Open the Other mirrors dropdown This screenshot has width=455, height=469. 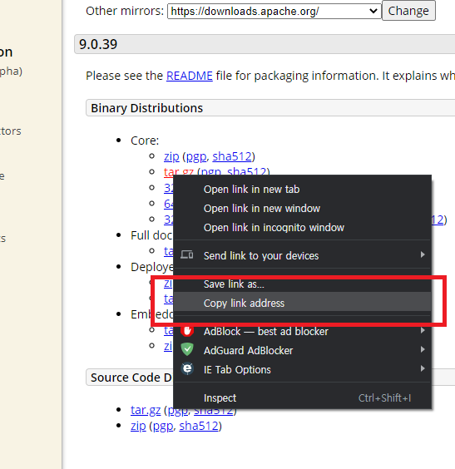[x=274, y=12]
